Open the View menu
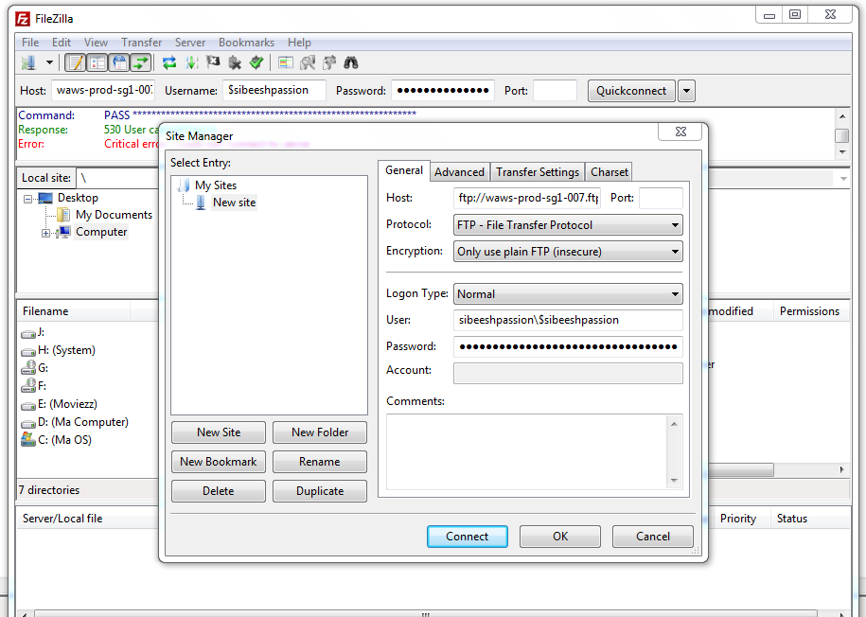866x617 pixels. tap(96, 43)
